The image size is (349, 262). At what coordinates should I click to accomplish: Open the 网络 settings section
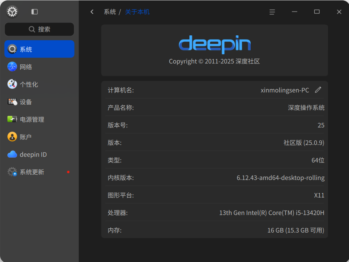(x=40, y=67)
